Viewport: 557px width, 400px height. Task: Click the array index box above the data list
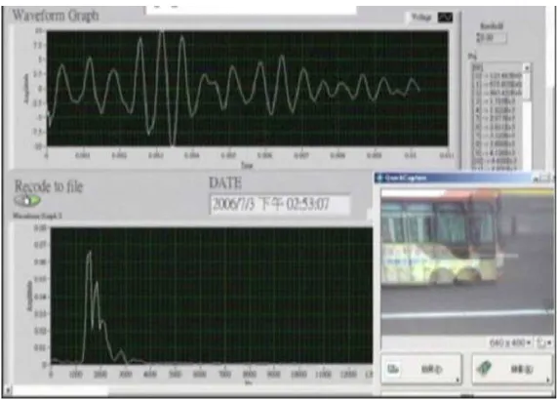click(x=477, y=66)
